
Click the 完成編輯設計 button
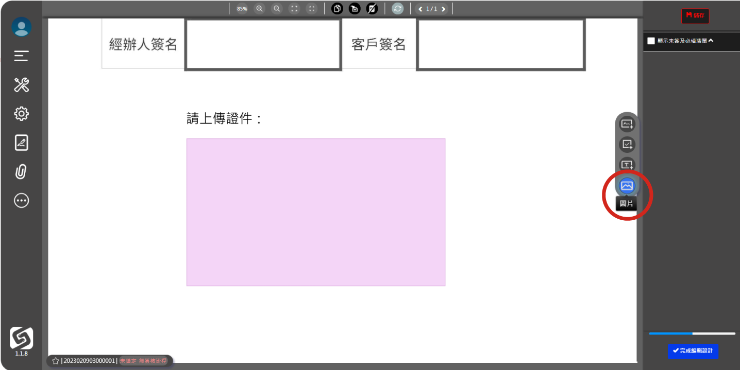click(693, 350)
